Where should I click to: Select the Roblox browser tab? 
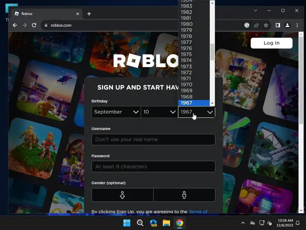click(x=47, y=14)
